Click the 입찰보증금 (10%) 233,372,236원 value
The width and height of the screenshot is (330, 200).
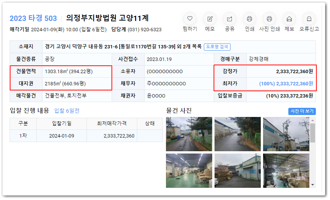pyautogui.click(x=289, y=96)
